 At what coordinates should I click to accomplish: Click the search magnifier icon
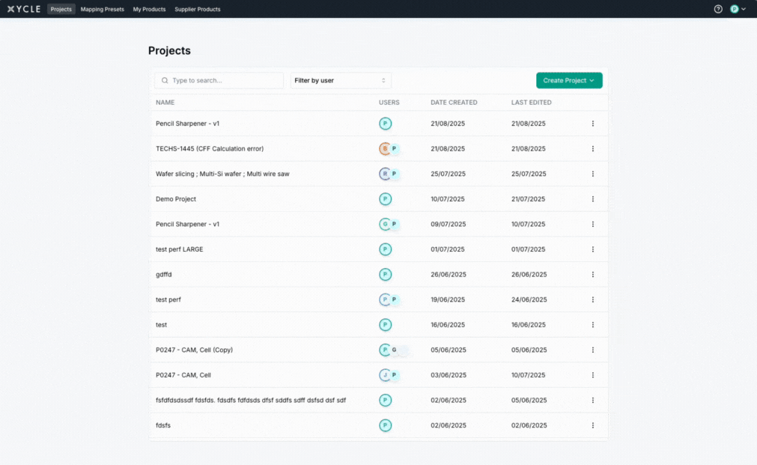(x=164, y=80)
